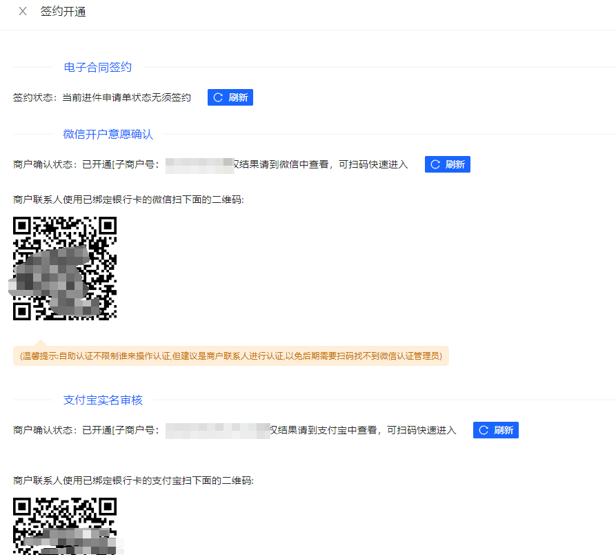This screenshot has width=616, height=555.
Task: Refresh the 电子合同签约 signing status
Action: (x=230, y=97)
